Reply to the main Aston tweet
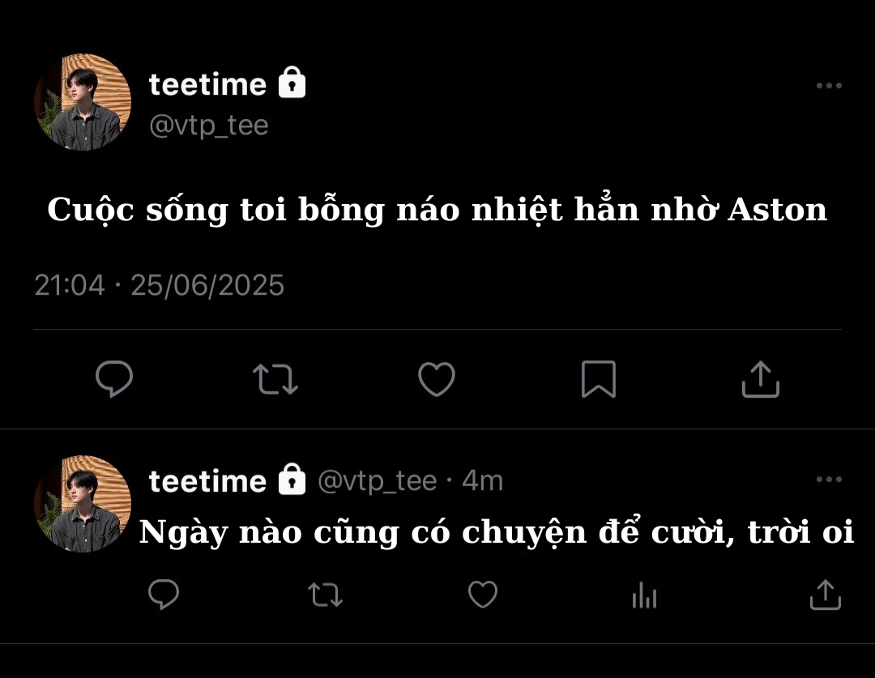The image size is (875, 678). [114, 379]
